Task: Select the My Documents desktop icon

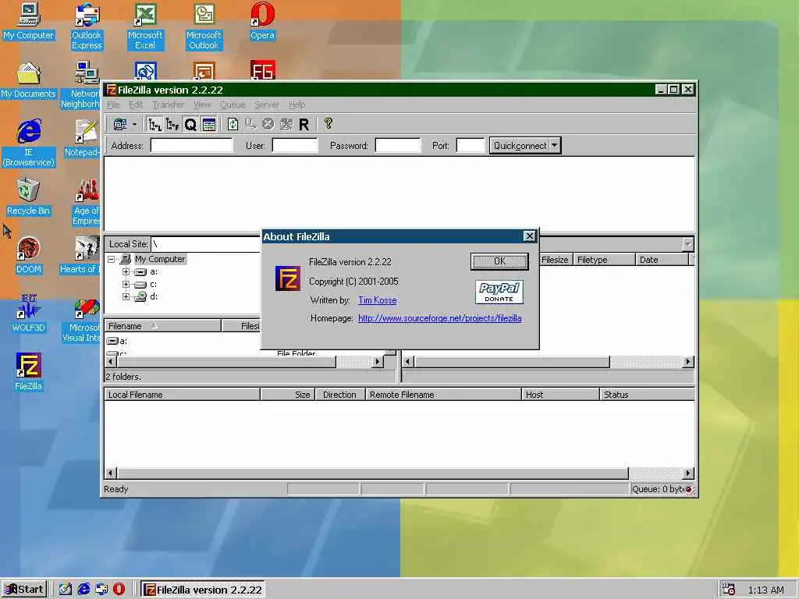Action: [x=28, y=80]
